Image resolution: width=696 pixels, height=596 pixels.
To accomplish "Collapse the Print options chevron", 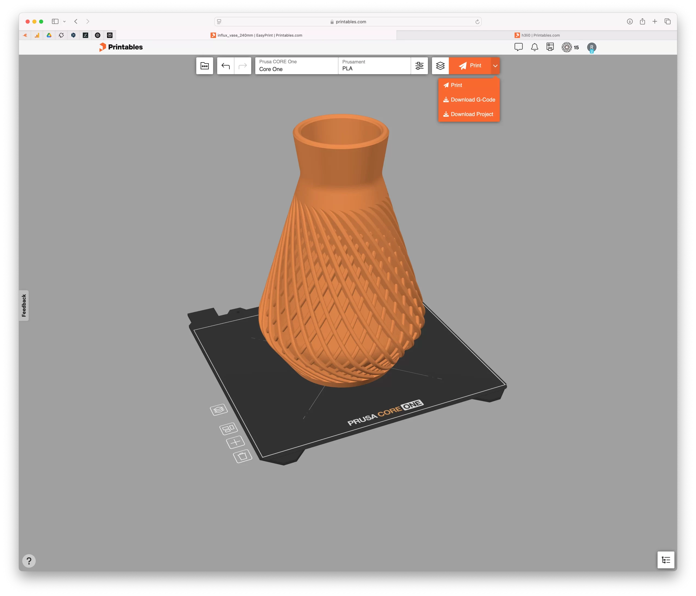I will coord(495,66).
